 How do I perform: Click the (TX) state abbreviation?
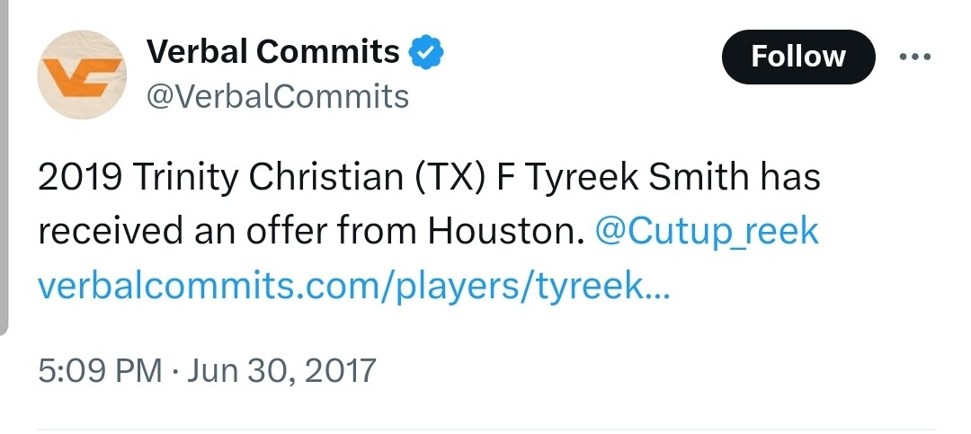tap(447, 177)
